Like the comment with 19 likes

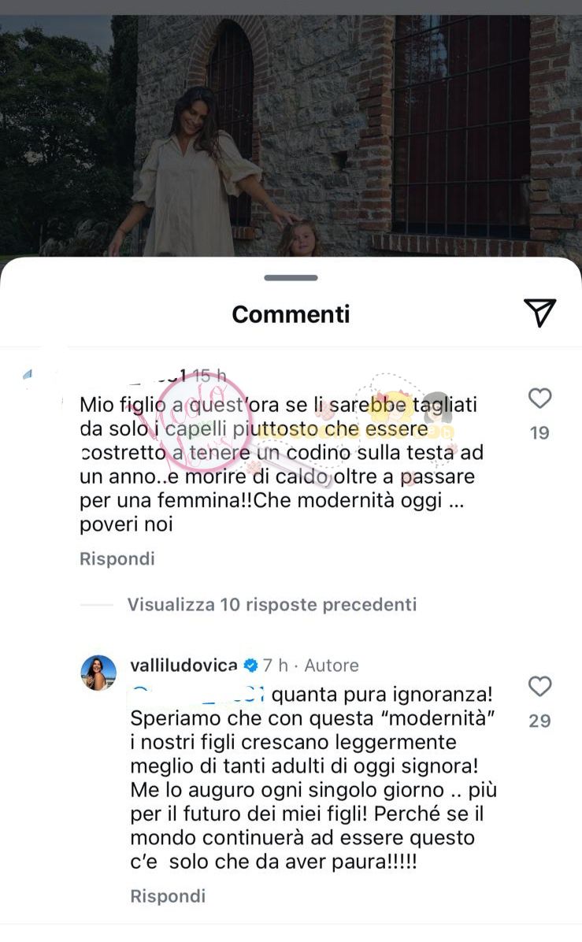(x=539, y=399)
